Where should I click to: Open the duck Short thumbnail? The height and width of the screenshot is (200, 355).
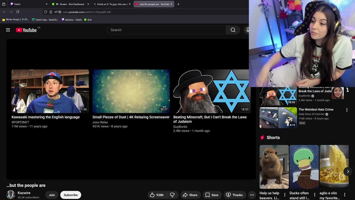click(x=304, y=167)
